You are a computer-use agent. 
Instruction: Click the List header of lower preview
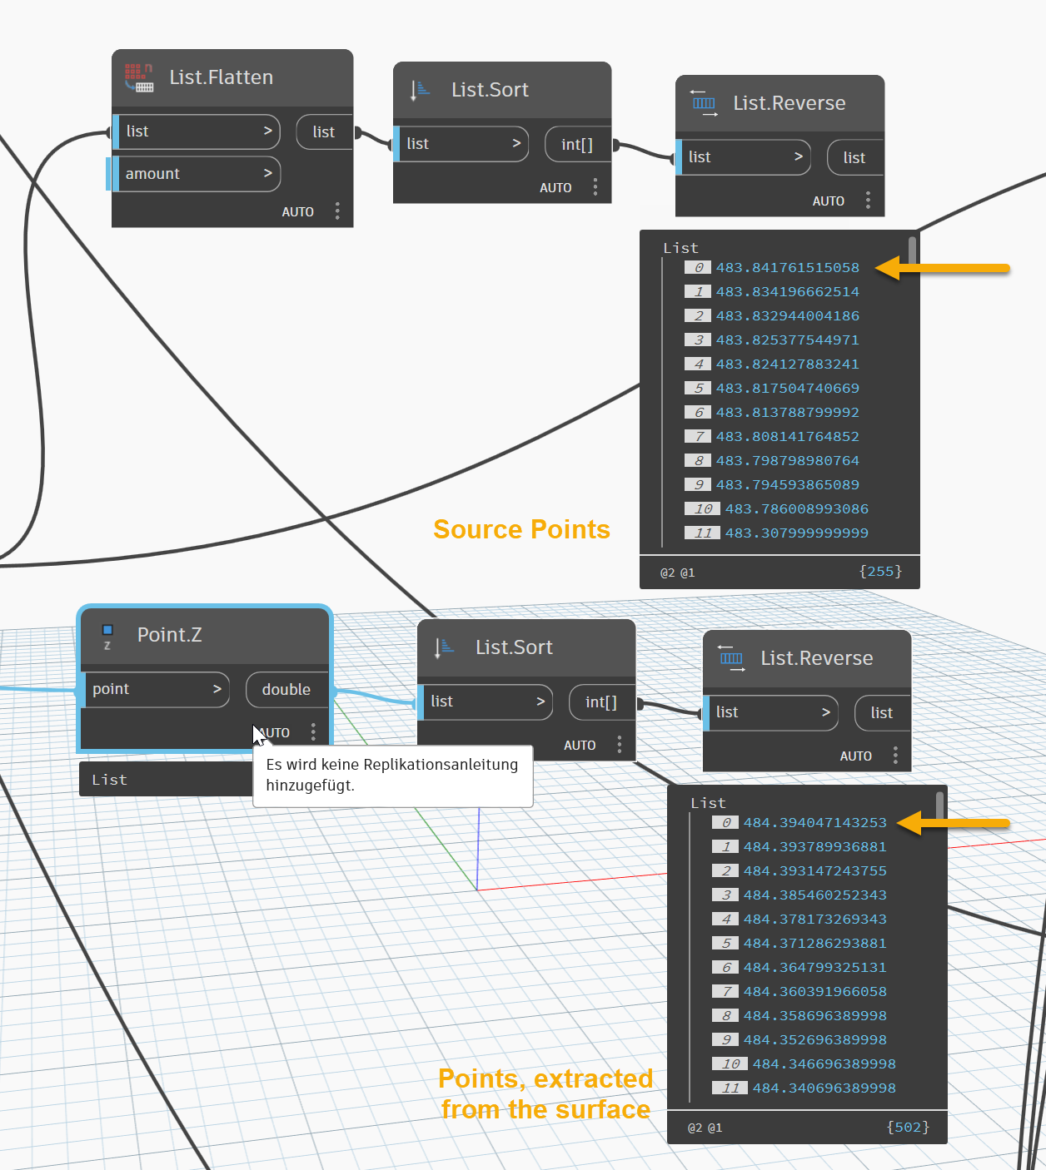709,803
